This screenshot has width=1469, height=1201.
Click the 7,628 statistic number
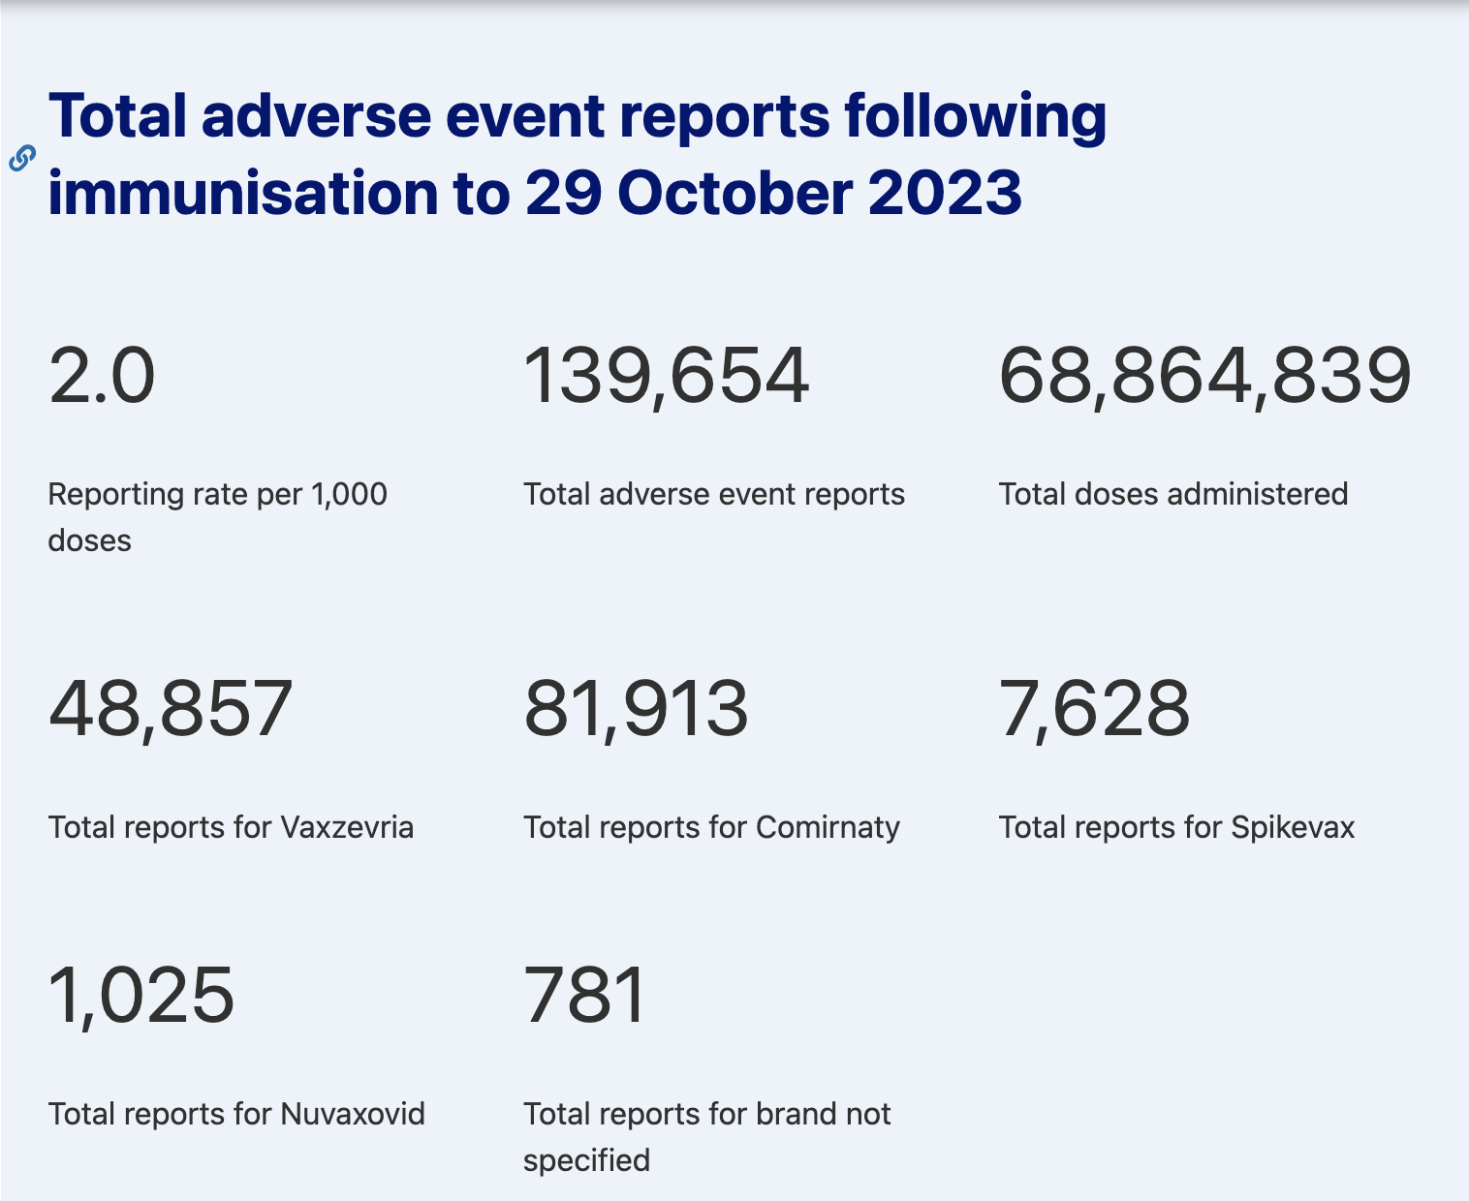[1094, 708]
